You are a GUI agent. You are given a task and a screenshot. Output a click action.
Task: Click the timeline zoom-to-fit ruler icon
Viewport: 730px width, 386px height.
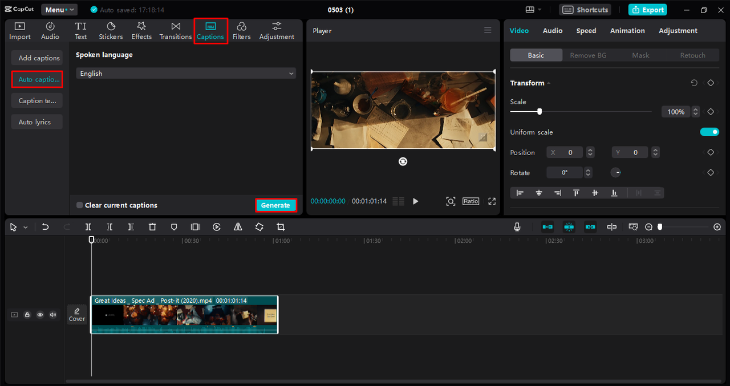click(633, 227)
